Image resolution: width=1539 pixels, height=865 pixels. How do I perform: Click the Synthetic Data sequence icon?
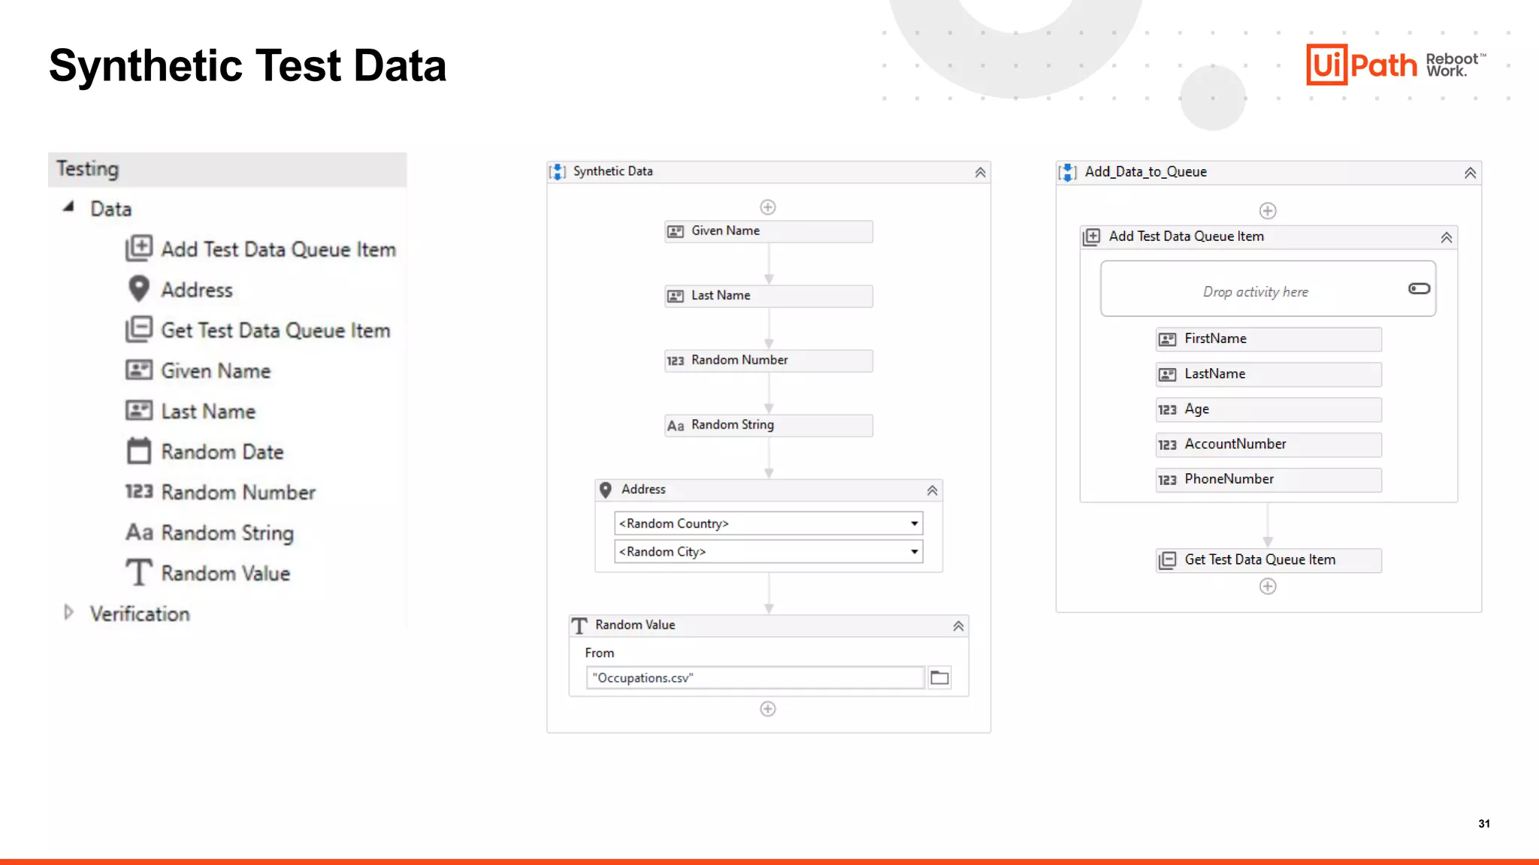tap(558, 172)
